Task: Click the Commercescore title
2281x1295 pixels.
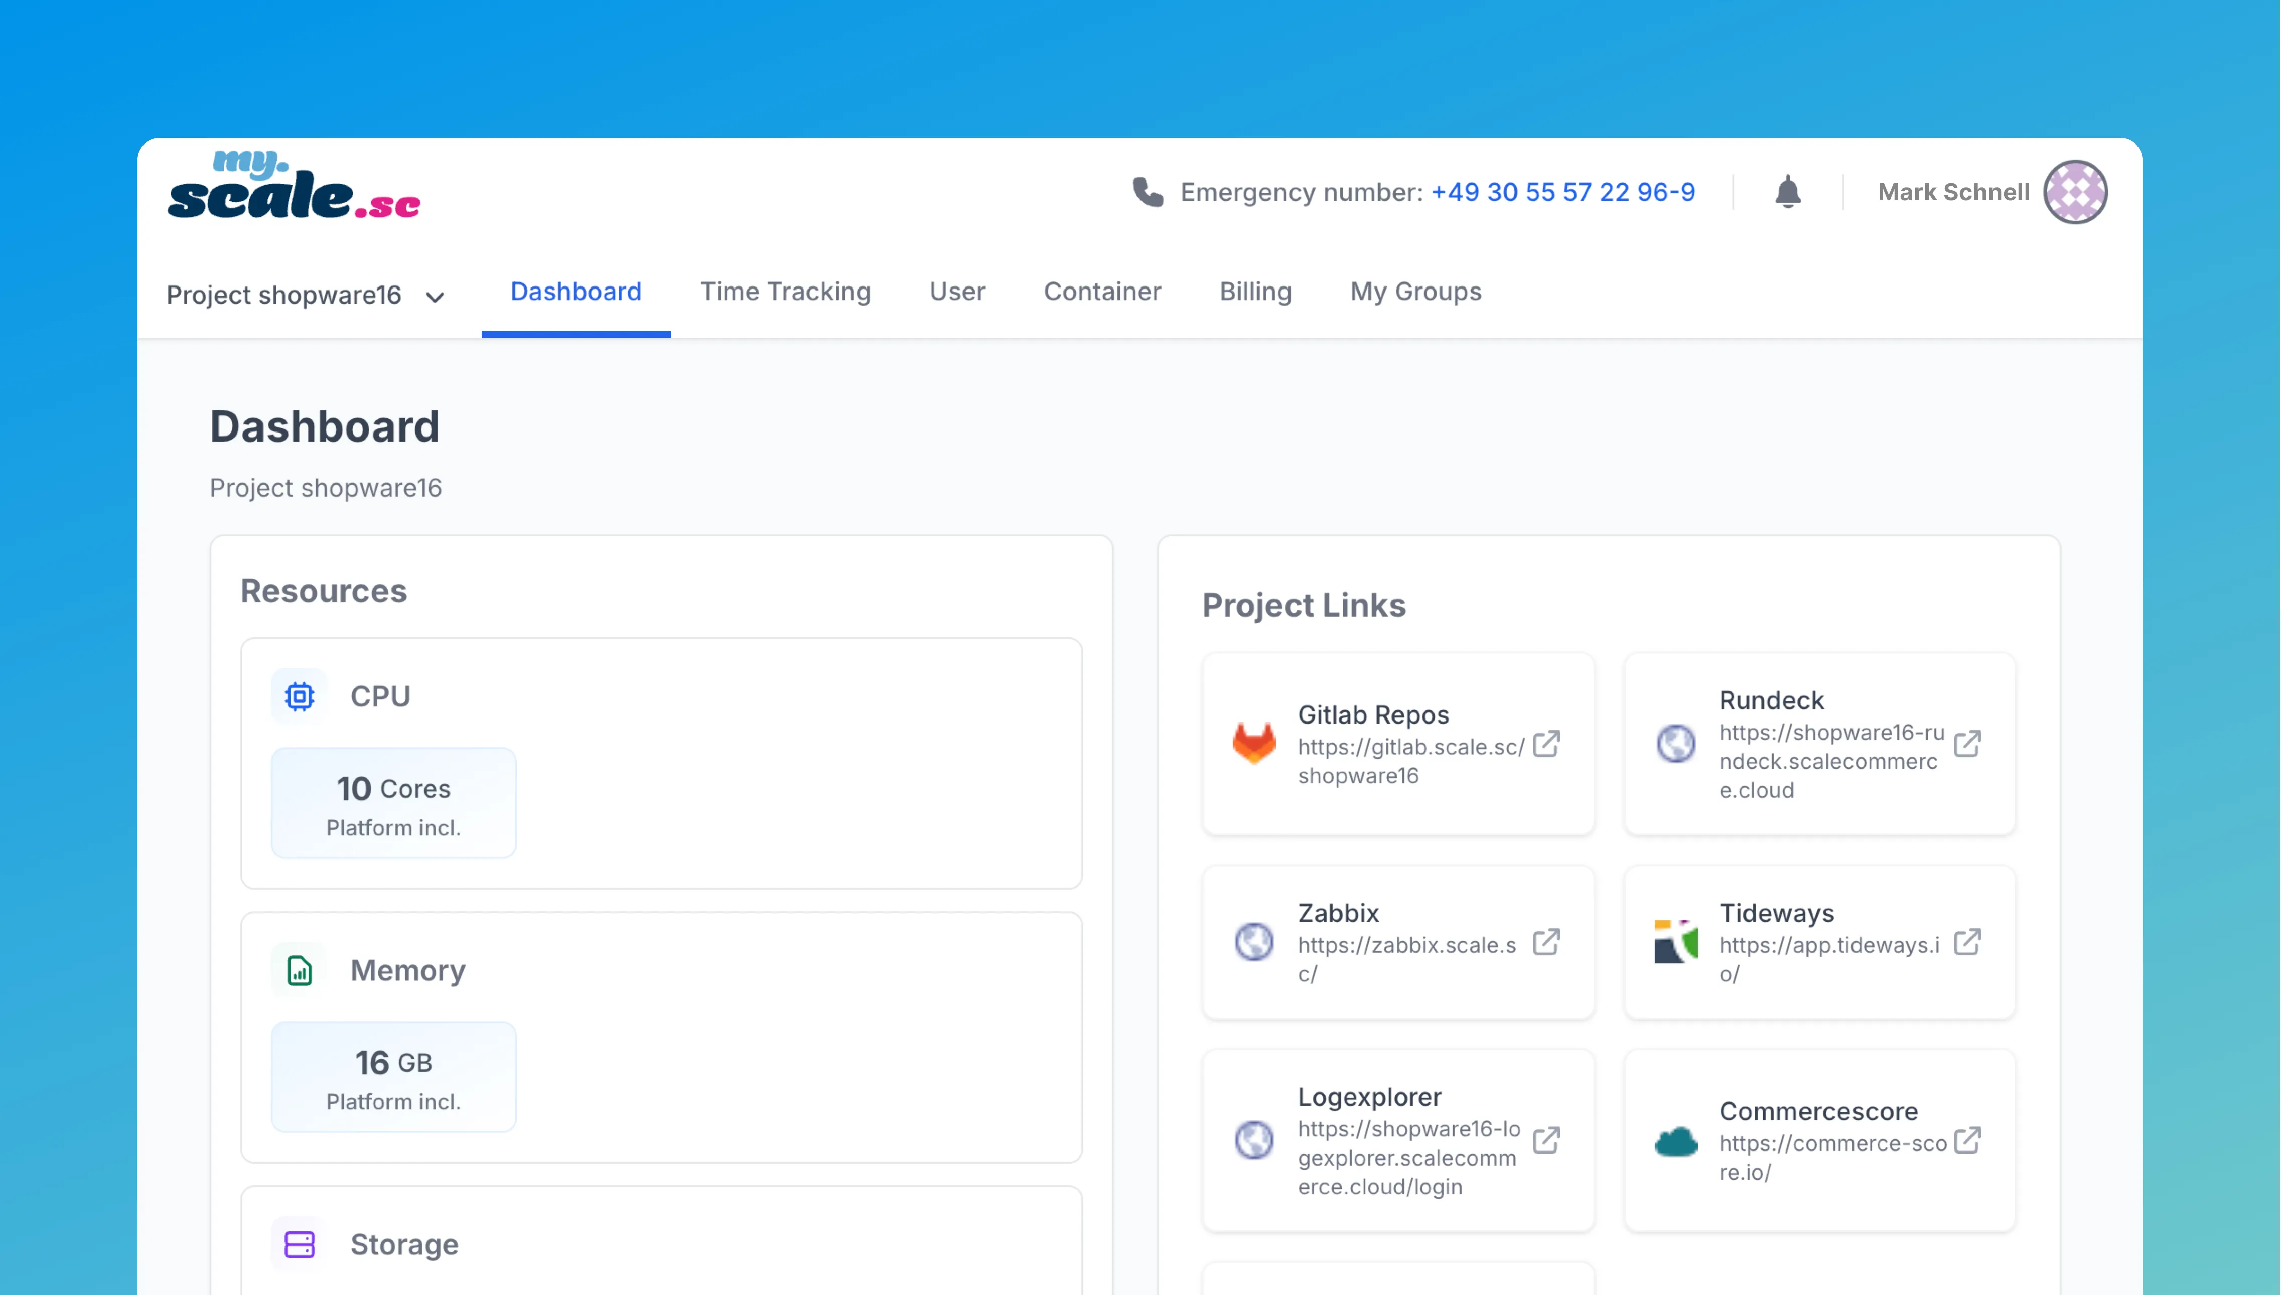Action: (1818, 1112)
